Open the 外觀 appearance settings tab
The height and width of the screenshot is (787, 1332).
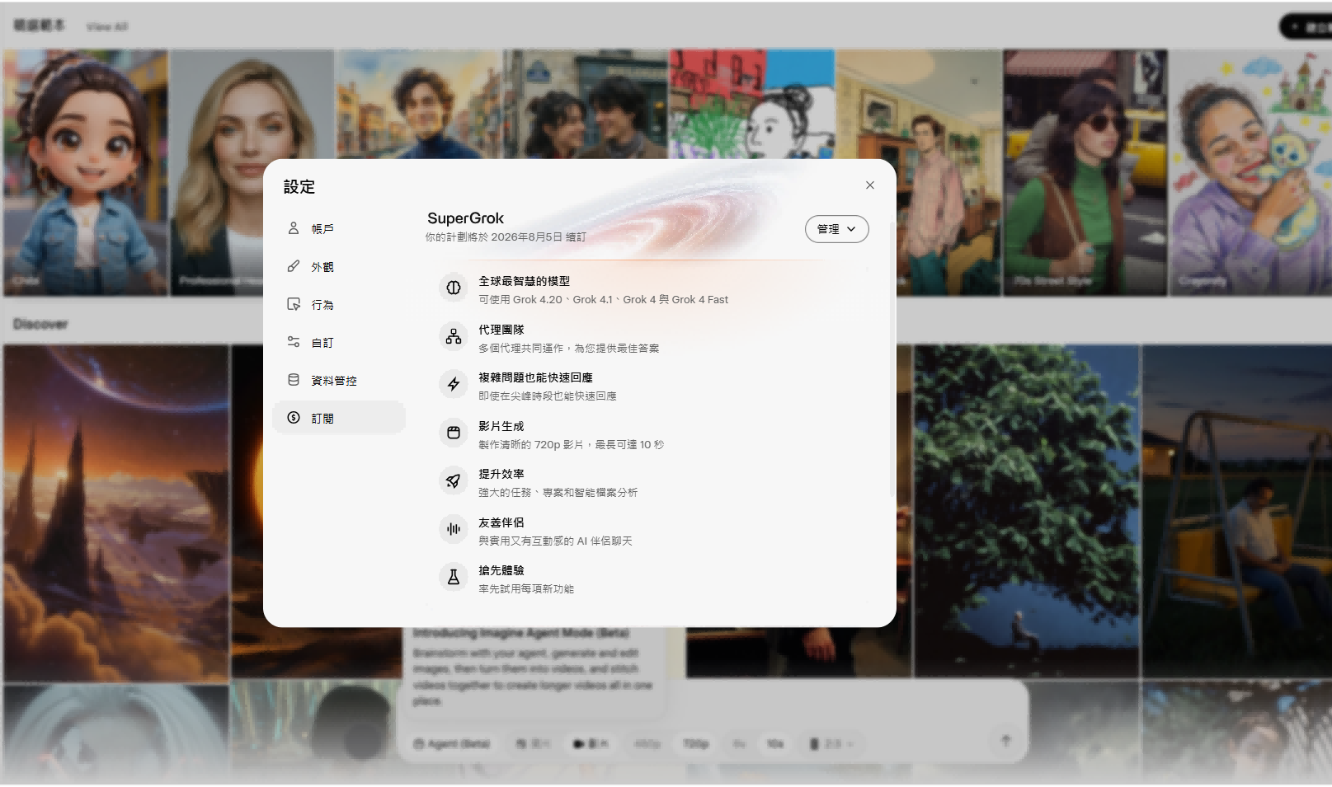point(338,267)
